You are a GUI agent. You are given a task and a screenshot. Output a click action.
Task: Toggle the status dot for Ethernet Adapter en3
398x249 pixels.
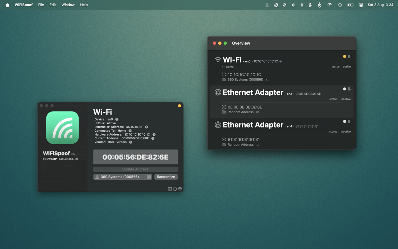(344, 89)
